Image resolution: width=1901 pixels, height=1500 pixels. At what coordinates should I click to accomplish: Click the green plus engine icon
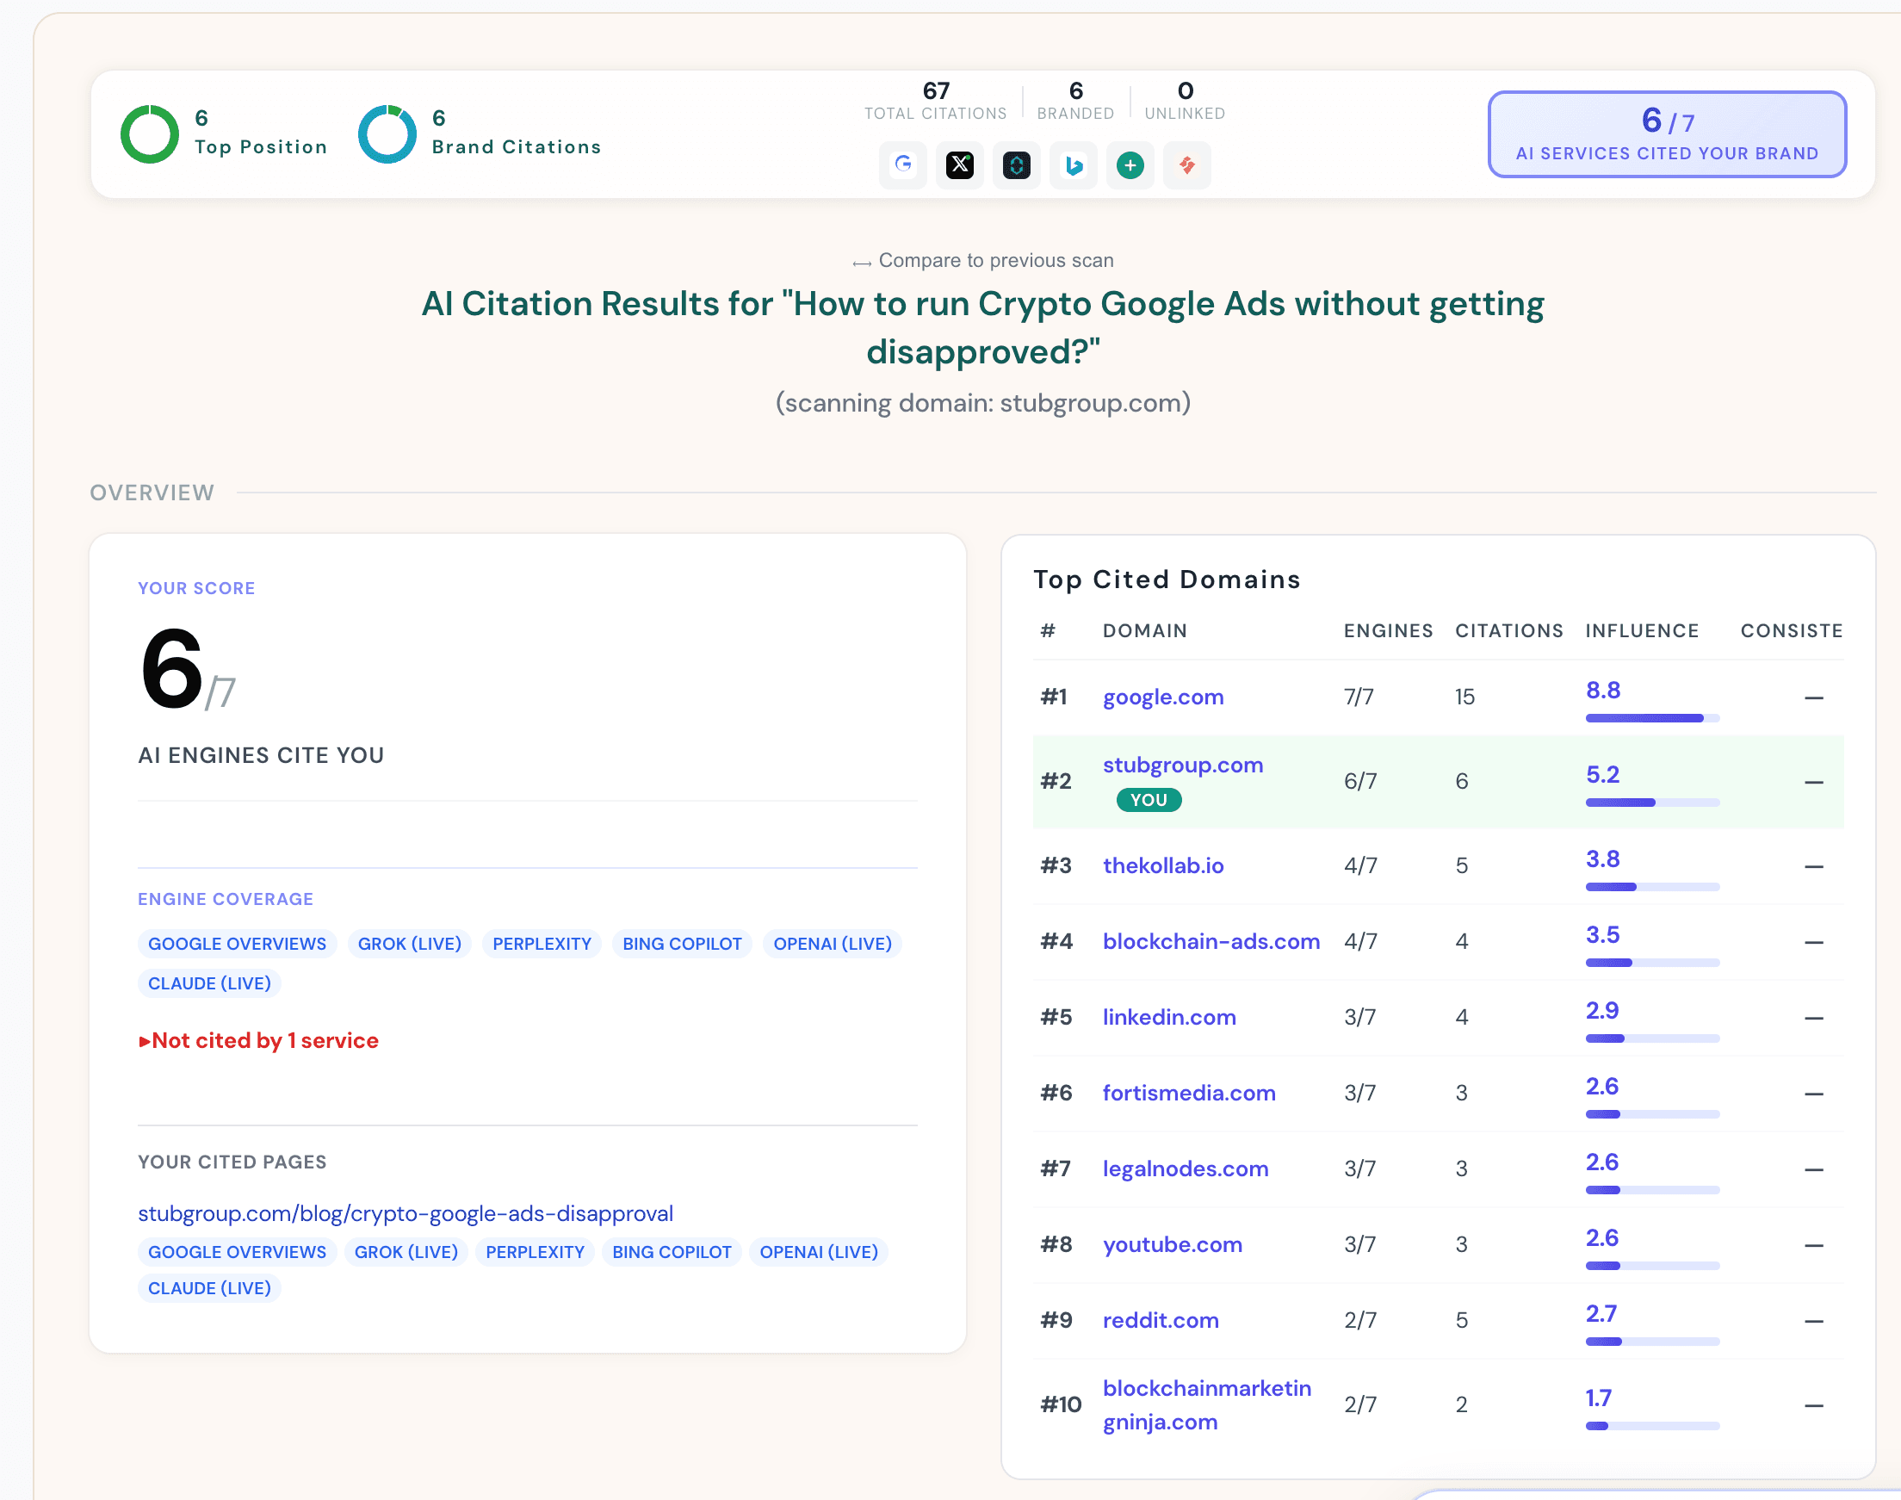(1130, 165)
